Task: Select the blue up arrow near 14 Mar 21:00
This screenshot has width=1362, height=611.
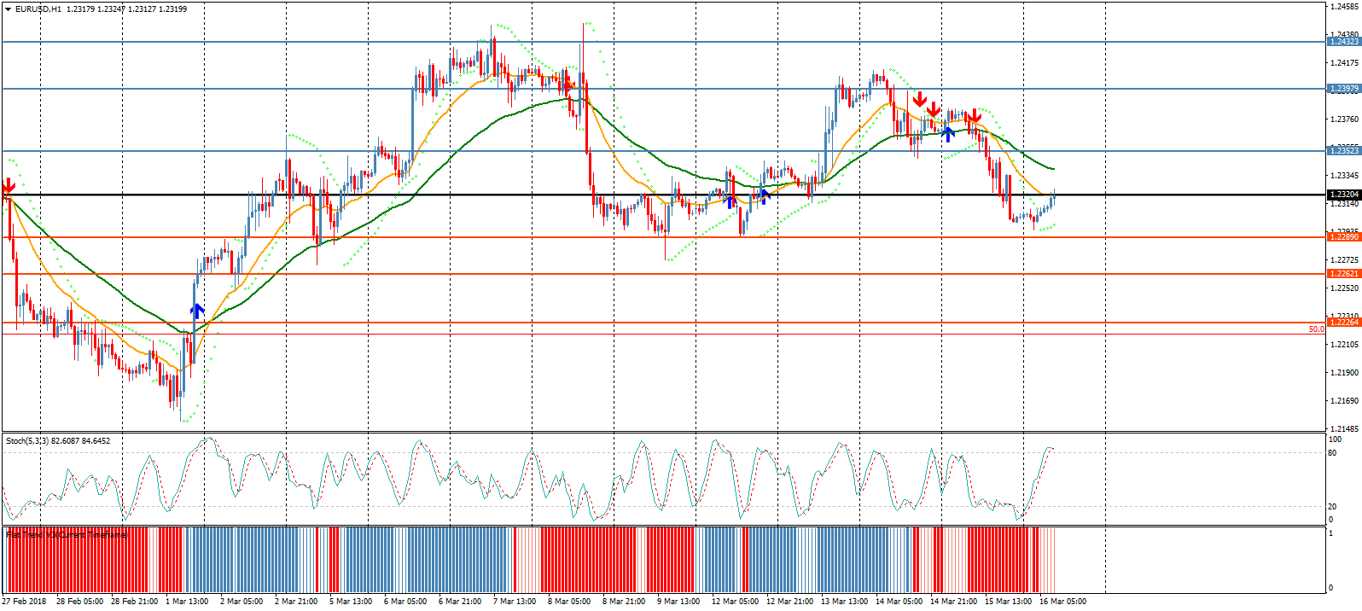Action: pyautogui.click(x=948, y=133)
